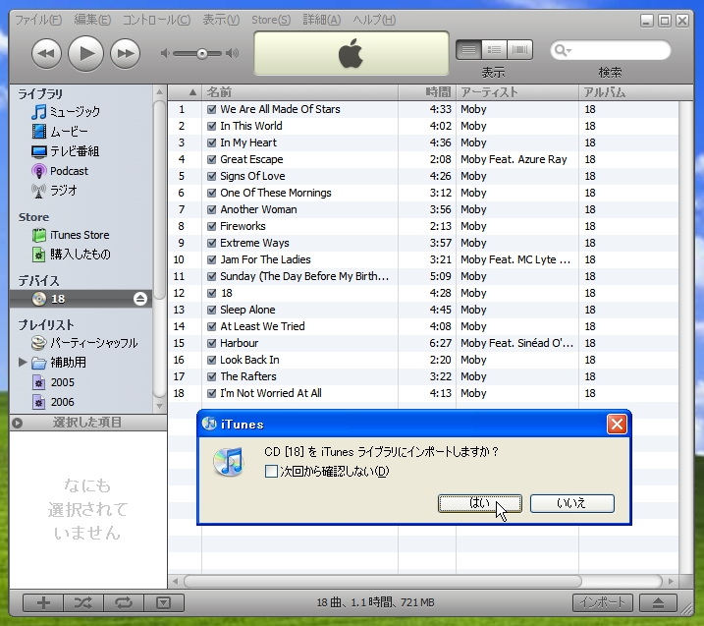Open 詳細 menu

322,20
